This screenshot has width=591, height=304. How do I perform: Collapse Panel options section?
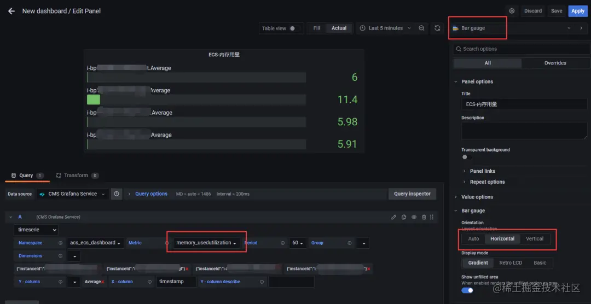[x=477, y=82]
